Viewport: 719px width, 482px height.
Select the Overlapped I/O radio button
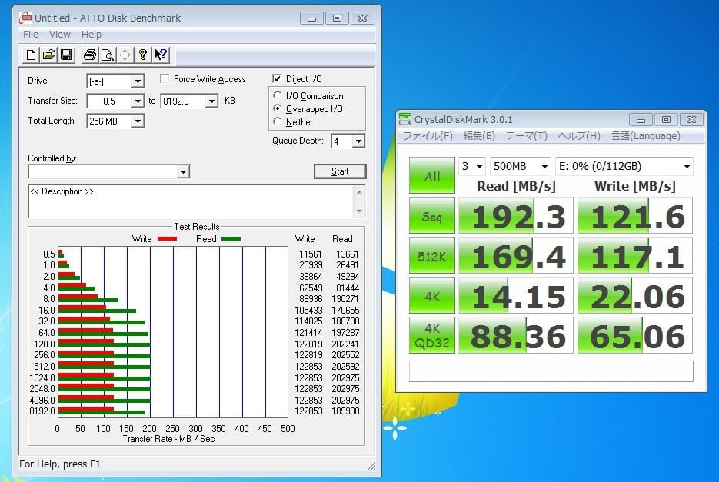277,108
